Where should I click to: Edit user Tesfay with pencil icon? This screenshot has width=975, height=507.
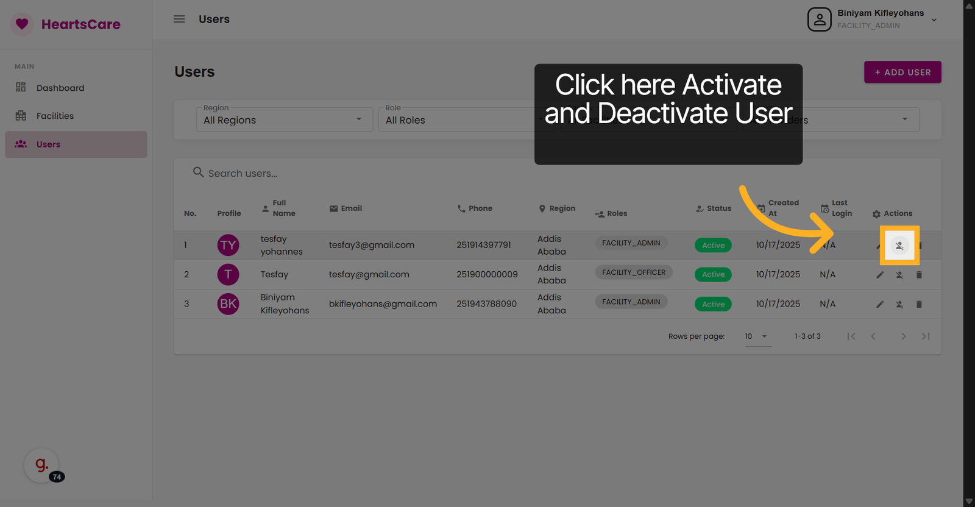(879, 275)
